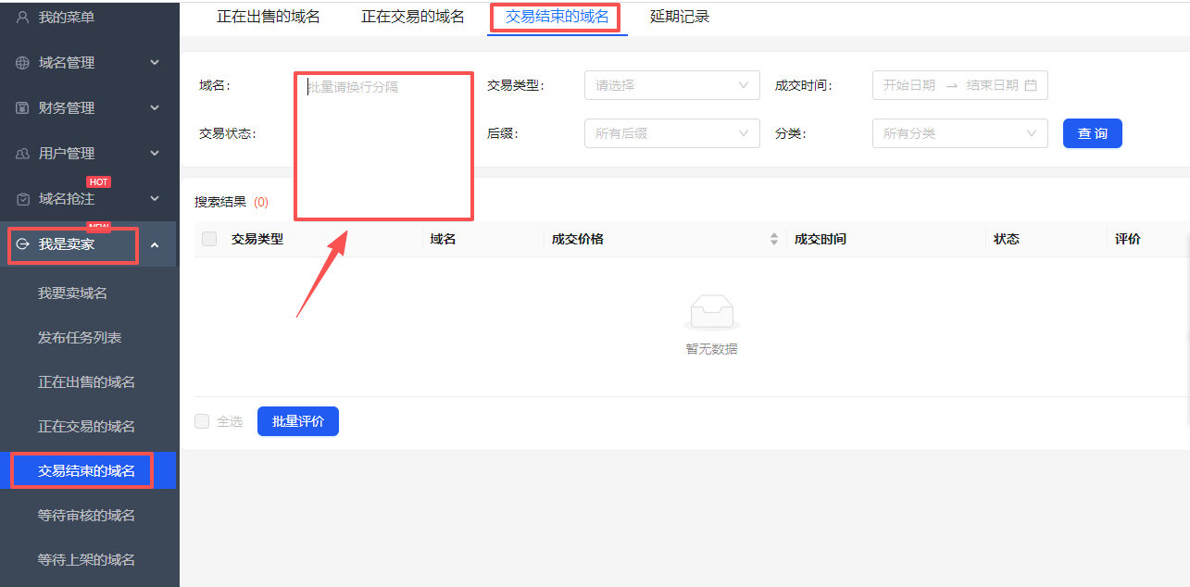The width and height of the screenshot is (1190, 587).
Task: Click the 域名 column header in the table
Action: tap(443, 239)
